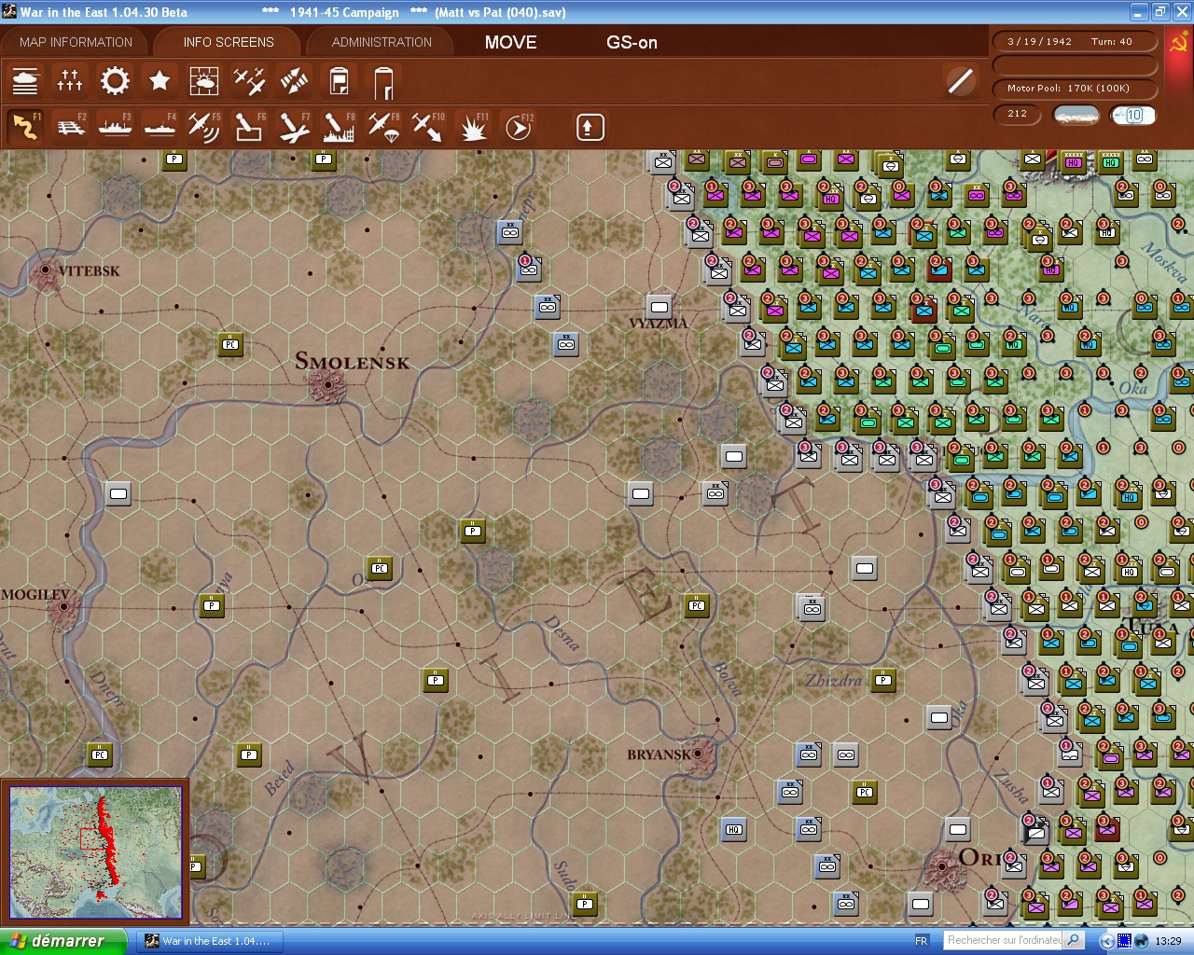The image size is (1194, 955).
Task: Click the exit door icon
Action: (383, 81)
